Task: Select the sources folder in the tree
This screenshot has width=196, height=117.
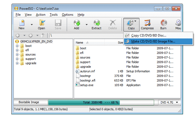Action: (31, 55)
